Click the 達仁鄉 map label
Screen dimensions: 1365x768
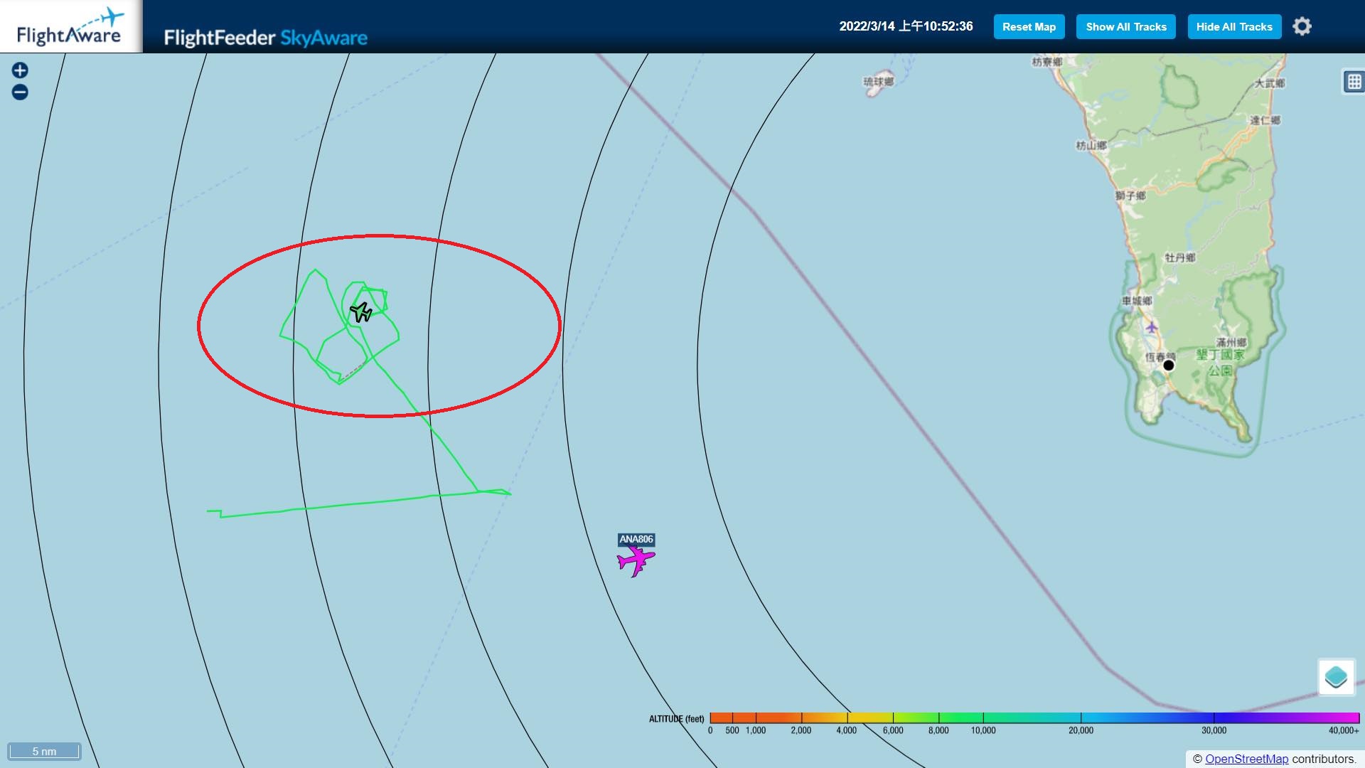(1265, 120)
